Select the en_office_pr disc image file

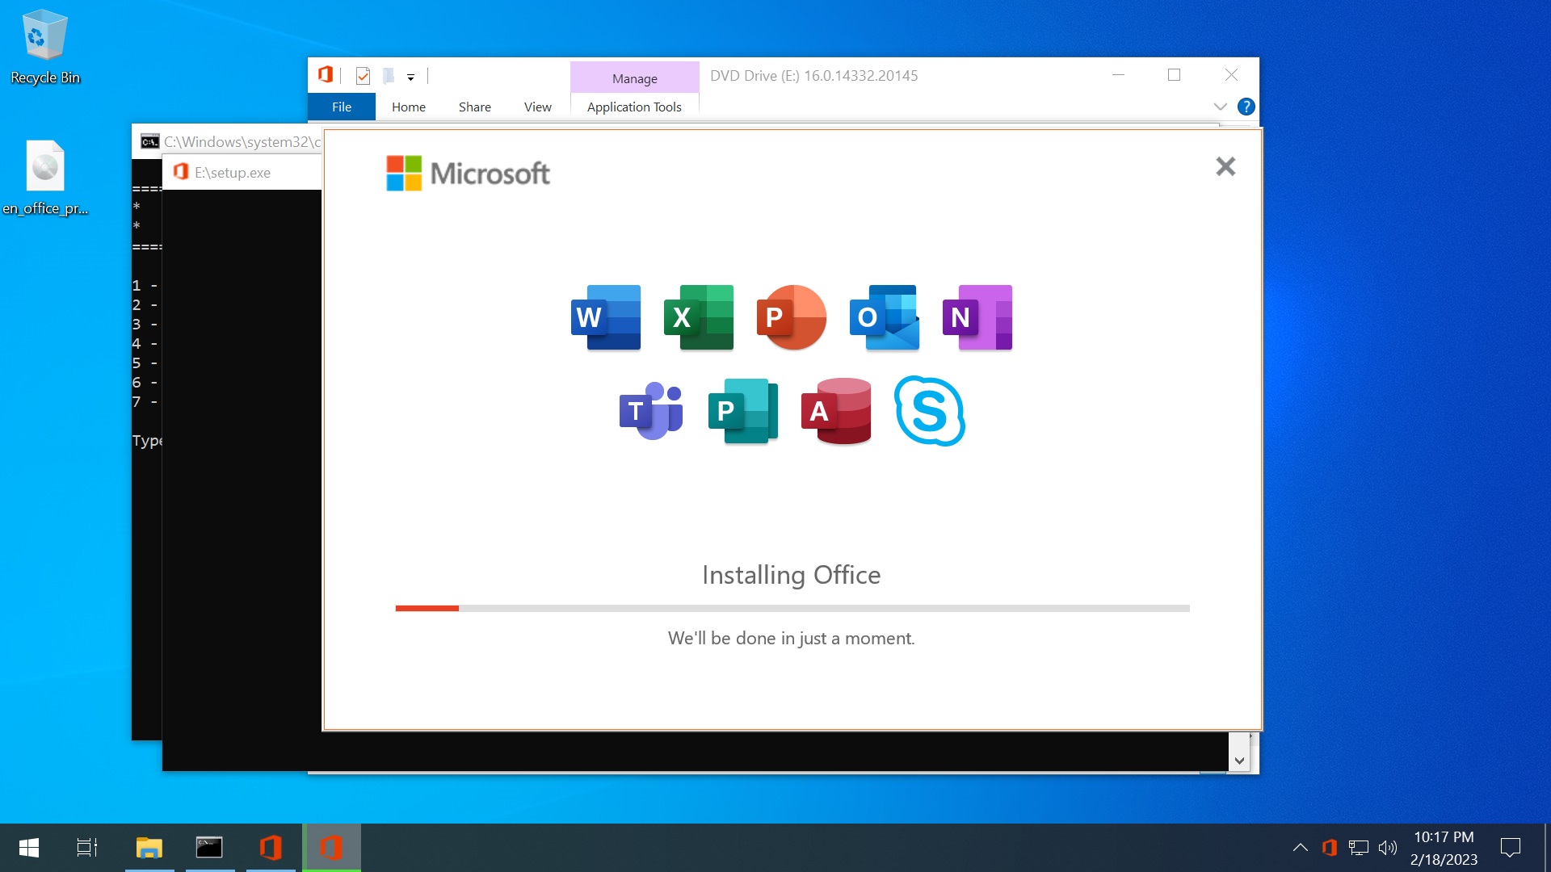tap(45, 178)
